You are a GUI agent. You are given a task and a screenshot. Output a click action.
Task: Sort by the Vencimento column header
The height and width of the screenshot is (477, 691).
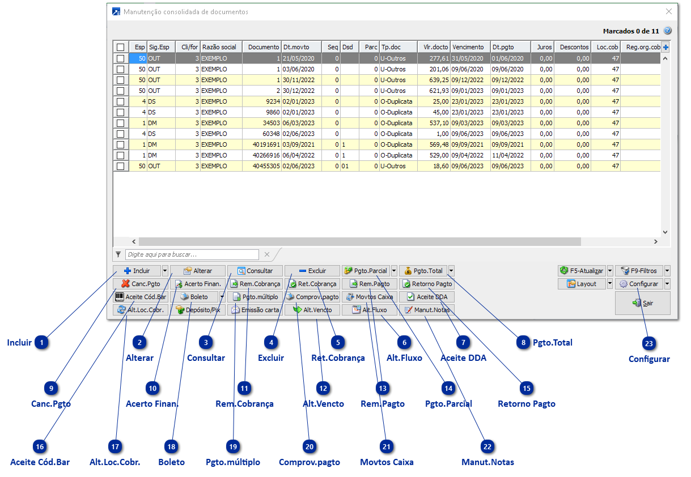(469, 47)
